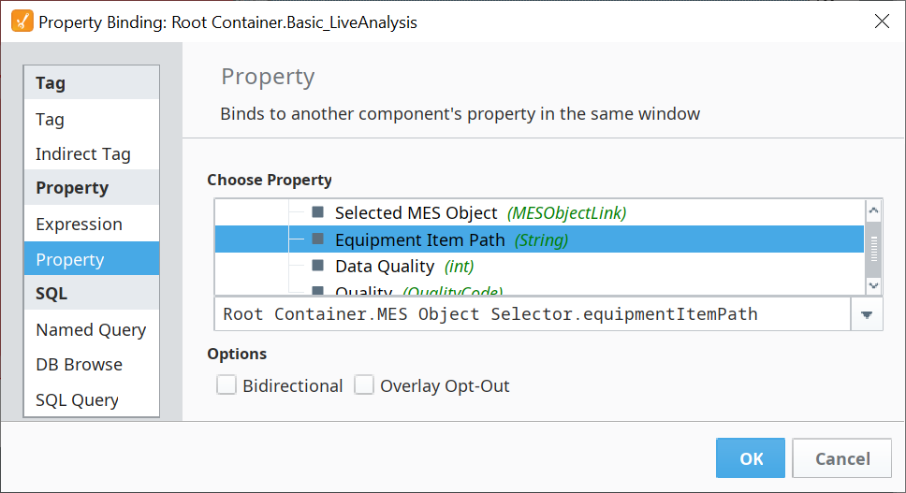906x493 pixels.
Task: Choose the Named Query binding type
Action: tap(92, 329)
